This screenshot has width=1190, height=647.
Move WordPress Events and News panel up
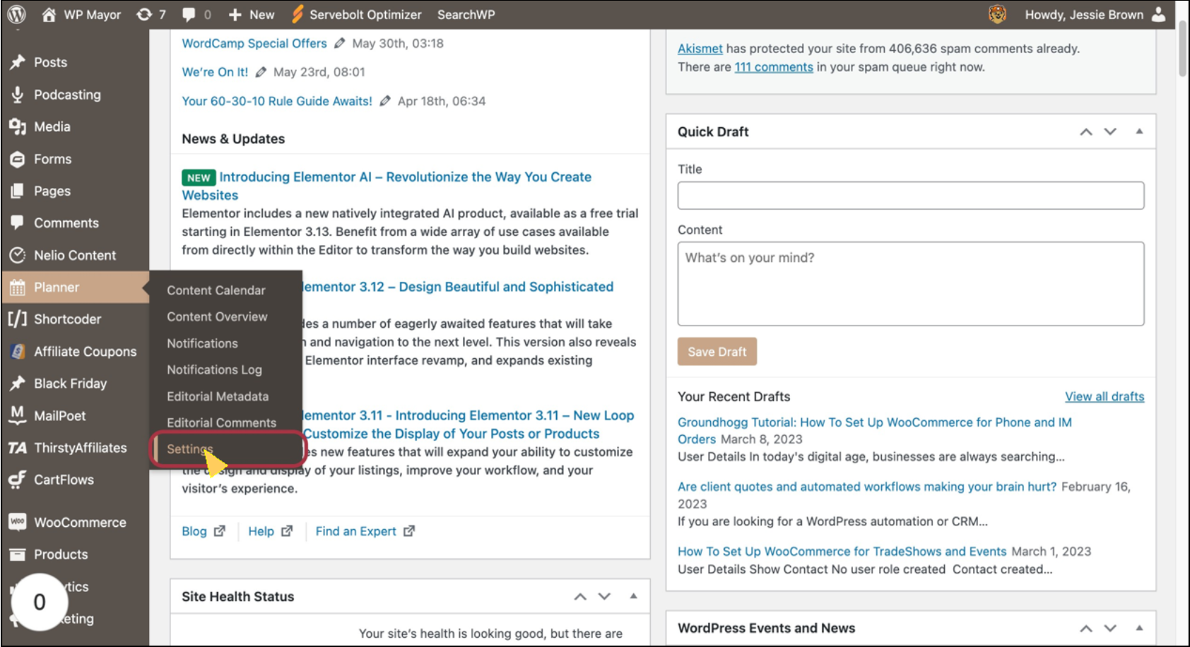coord(1086,628)
